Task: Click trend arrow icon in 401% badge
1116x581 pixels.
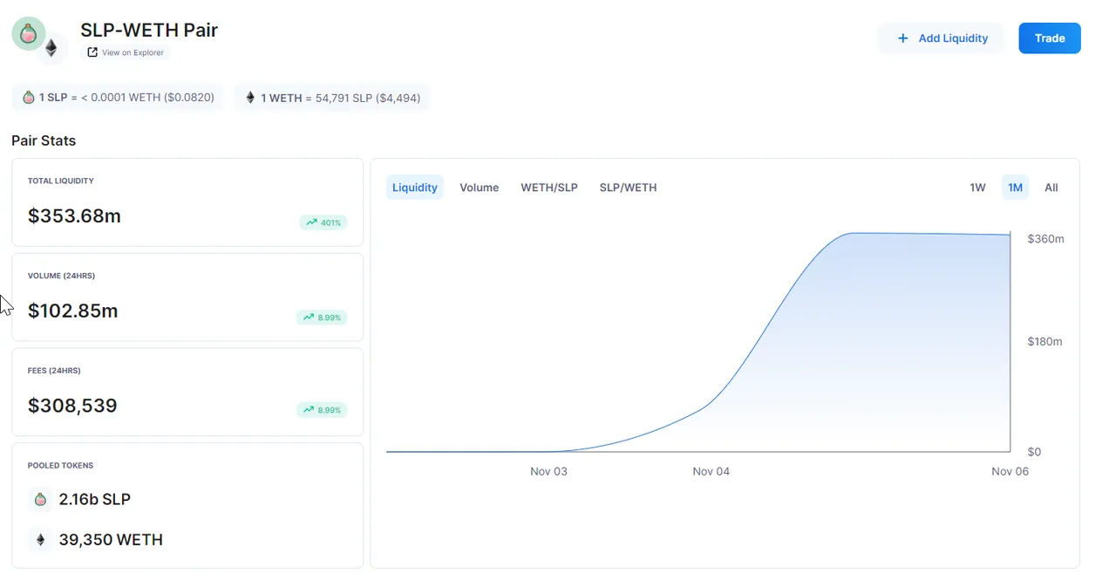Action: 311,222
